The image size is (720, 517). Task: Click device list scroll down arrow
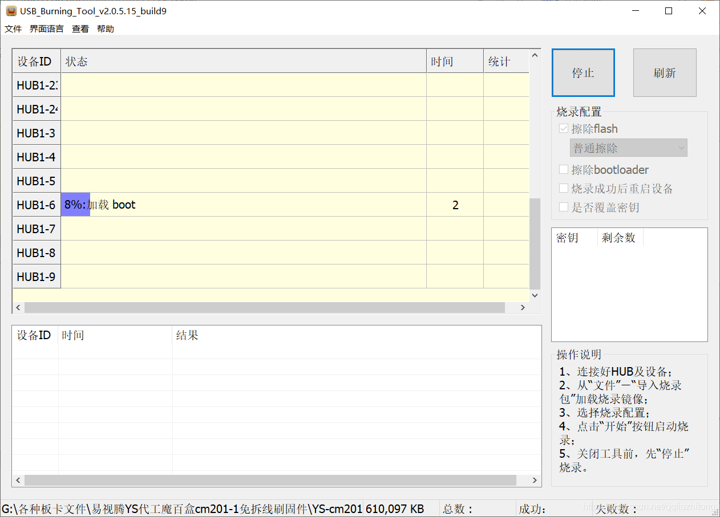click(x=535, y=295)
